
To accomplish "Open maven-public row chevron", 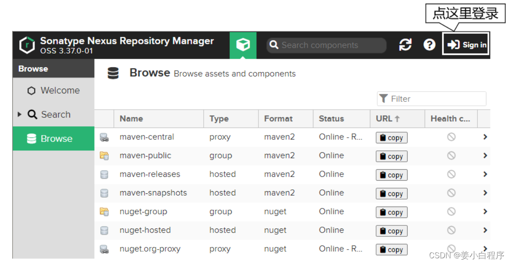I will coord(485,156).
